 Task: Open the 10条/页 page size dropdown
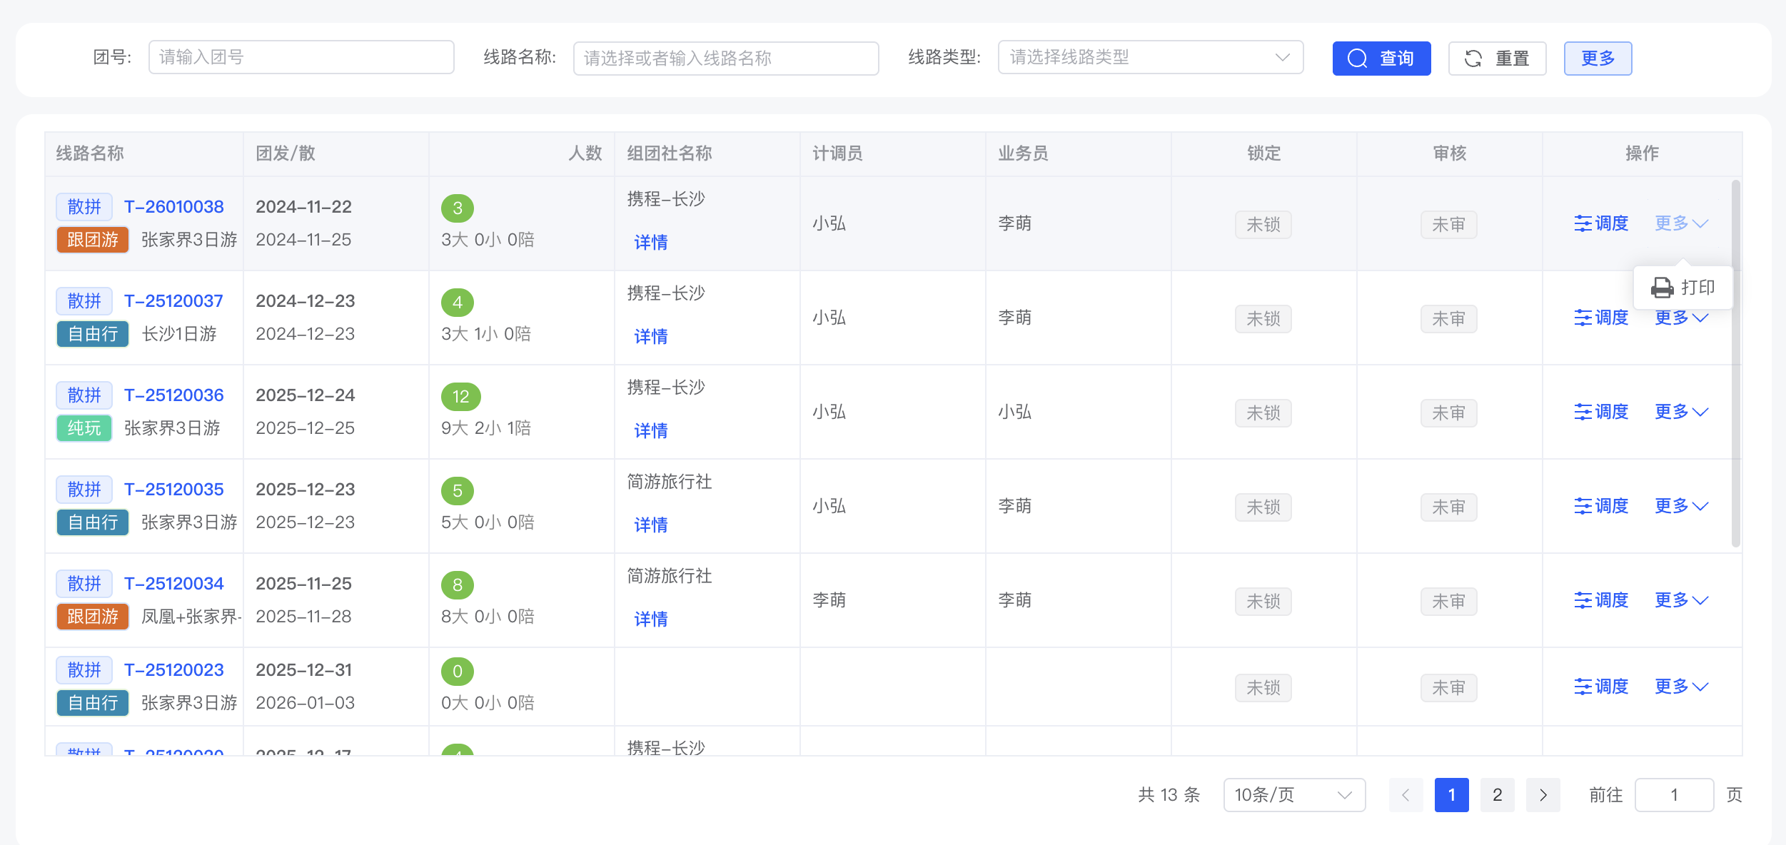pyautogui.click(x=1293, y=795)
